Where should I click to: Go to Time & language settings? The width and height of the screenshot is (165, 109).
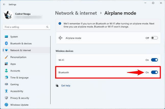[19, 78]
